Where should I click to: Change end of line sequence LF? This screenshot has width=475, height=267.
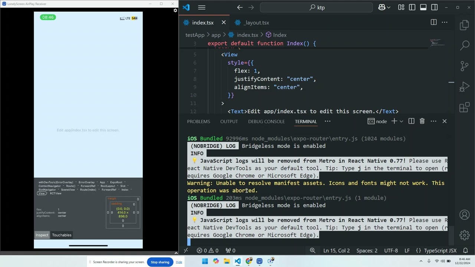pos(407,251)
